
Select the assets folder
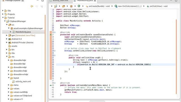click(14, 46)
